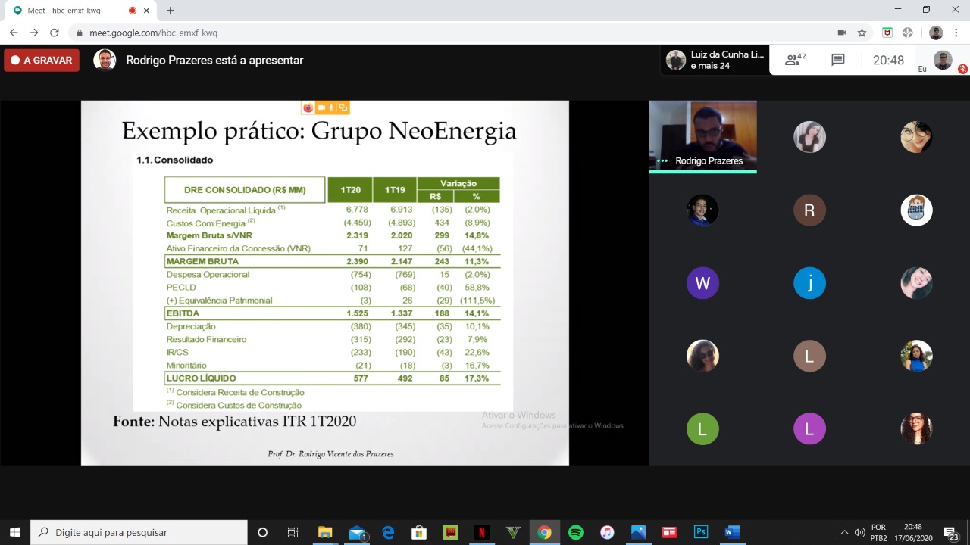
Task: Toggle the system volume icon in the tray
Action: point(859,532)
